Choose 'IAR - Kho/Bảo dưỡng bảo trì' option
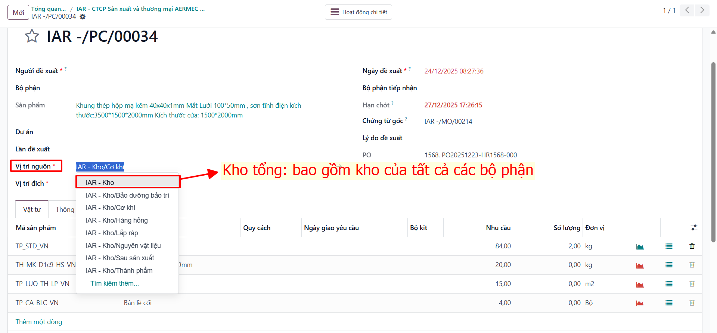Screen dimensions: 717x333 (127, 195)
